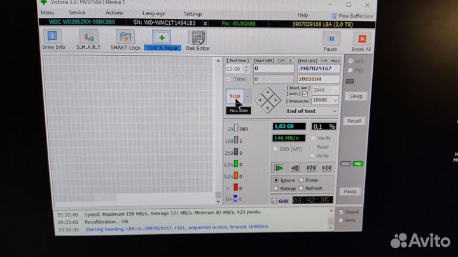Toggle the Sound checkbox
Screen dimensions: 458x257
click(x=342, y=211)
